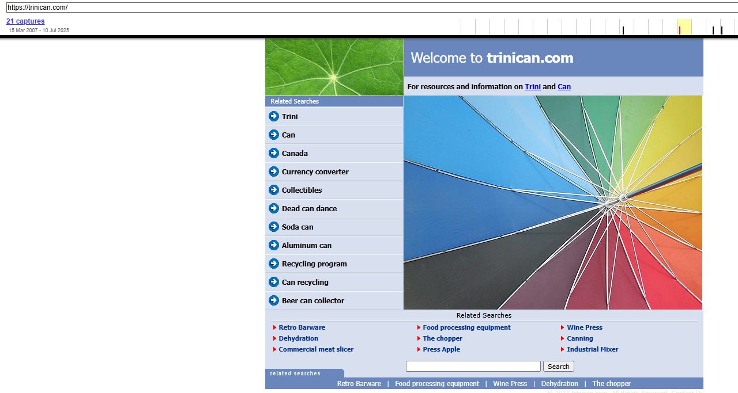Click the Industrial Mixer link

592,349
